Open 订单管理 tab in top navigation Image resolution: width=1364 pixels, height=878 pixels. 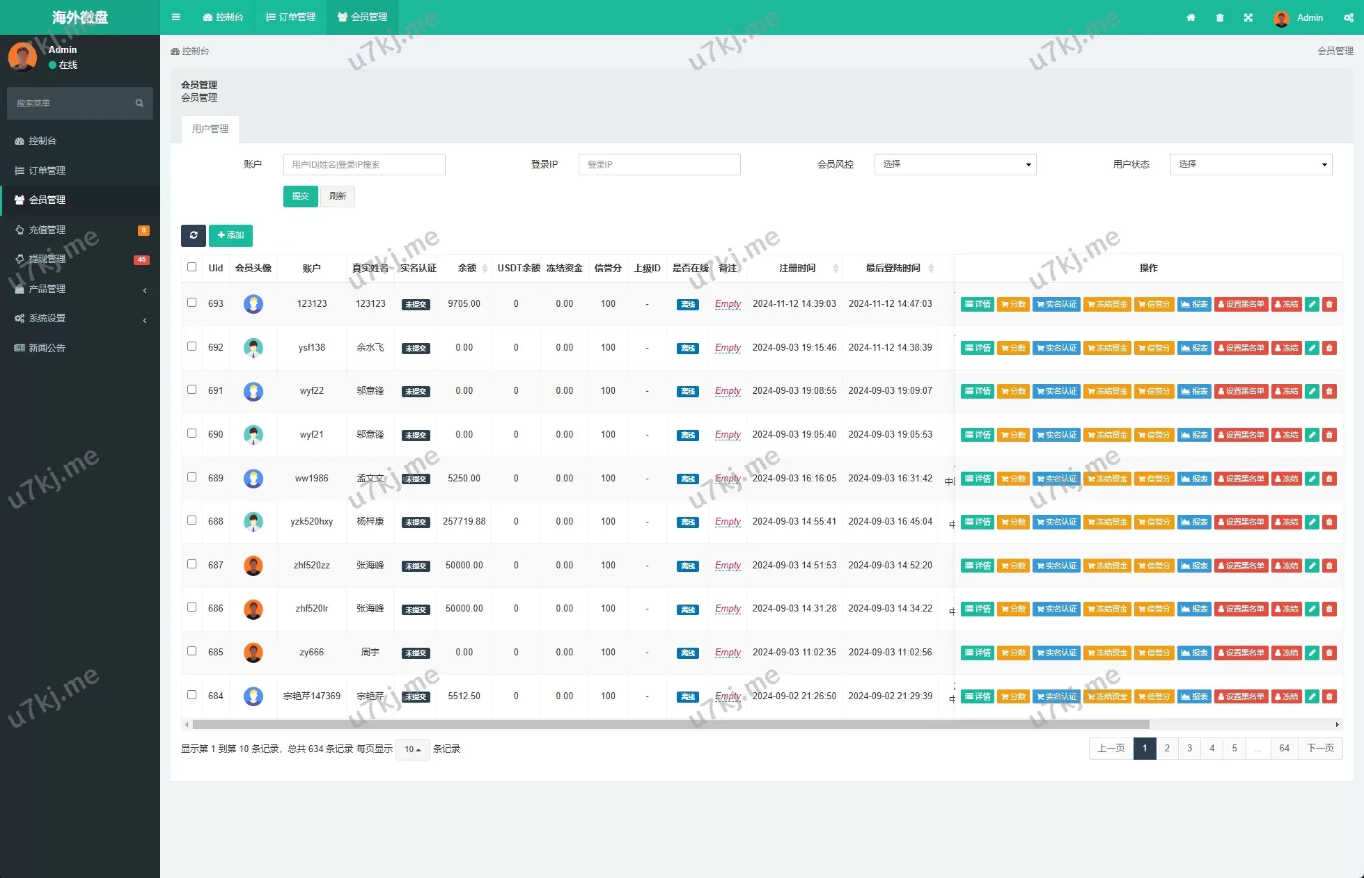click(x=291, y=17)
